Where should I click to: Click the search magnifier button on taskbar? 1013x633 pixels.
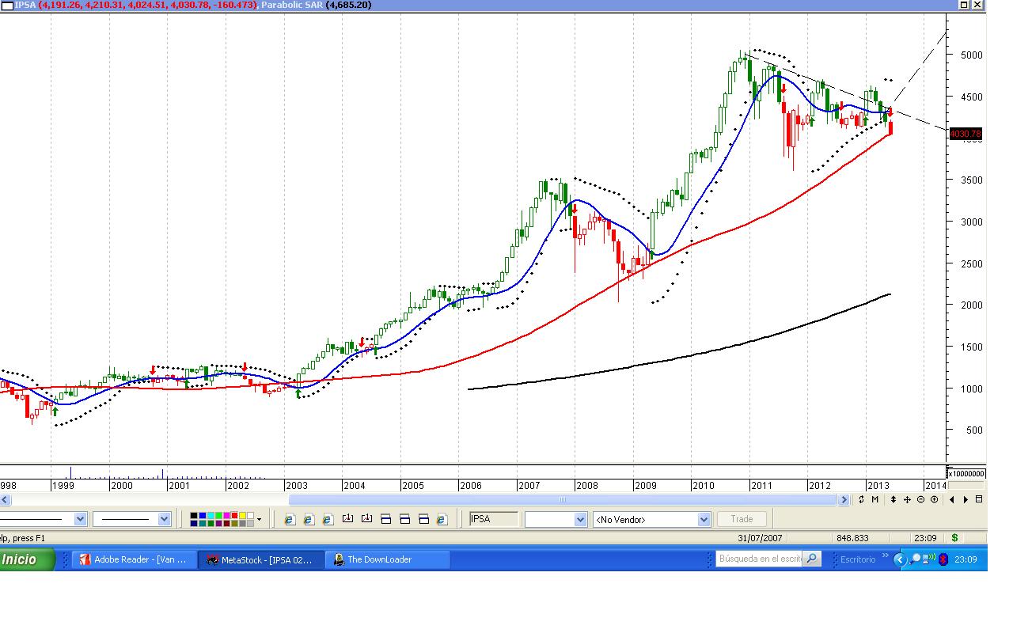[812, 559]
